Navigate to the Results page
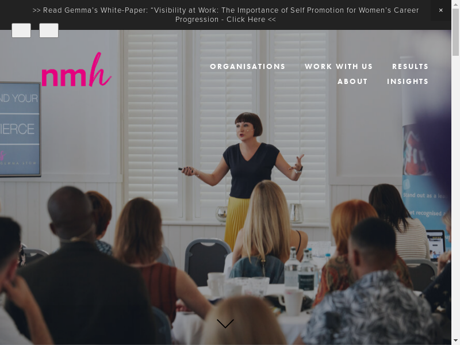This screenshot has width=460, height=345. point(410,66)
